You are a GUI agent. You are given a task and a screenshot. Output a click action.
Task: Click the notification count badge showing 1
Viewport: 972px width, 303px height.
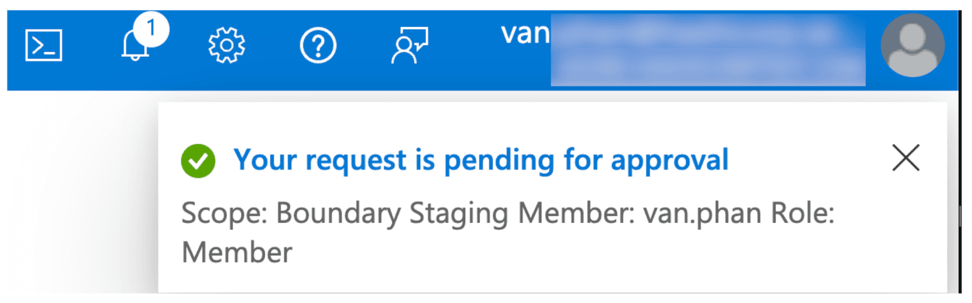(x=150, y=28)
